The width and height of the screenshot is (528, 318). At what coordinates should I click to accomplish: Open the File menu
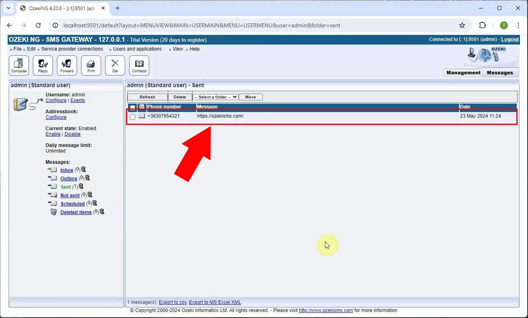click(x=18, y=49)
